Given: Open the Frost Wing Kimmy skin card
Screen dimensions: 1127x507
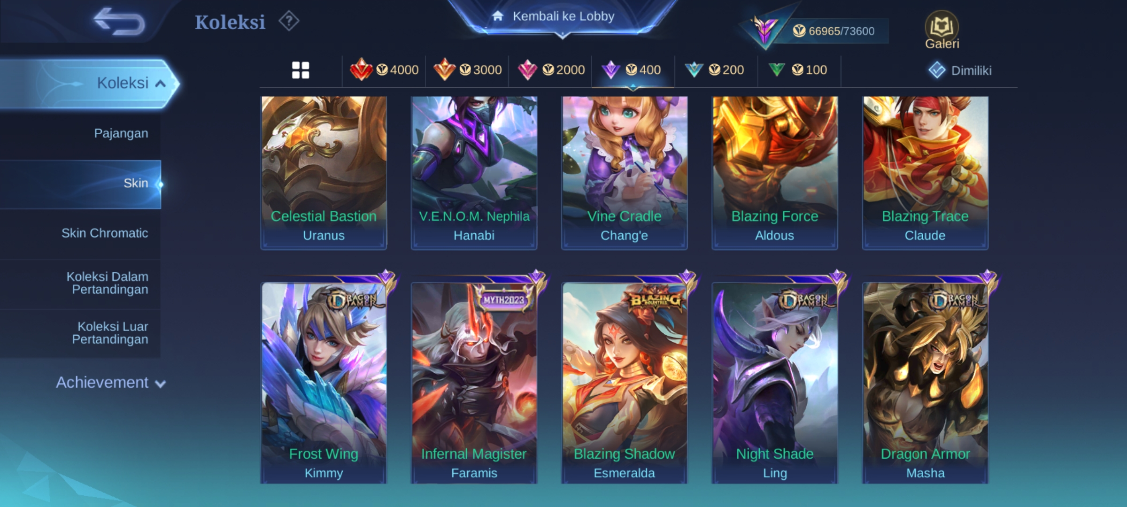Looking at the screenshot, I should (324, 382).
